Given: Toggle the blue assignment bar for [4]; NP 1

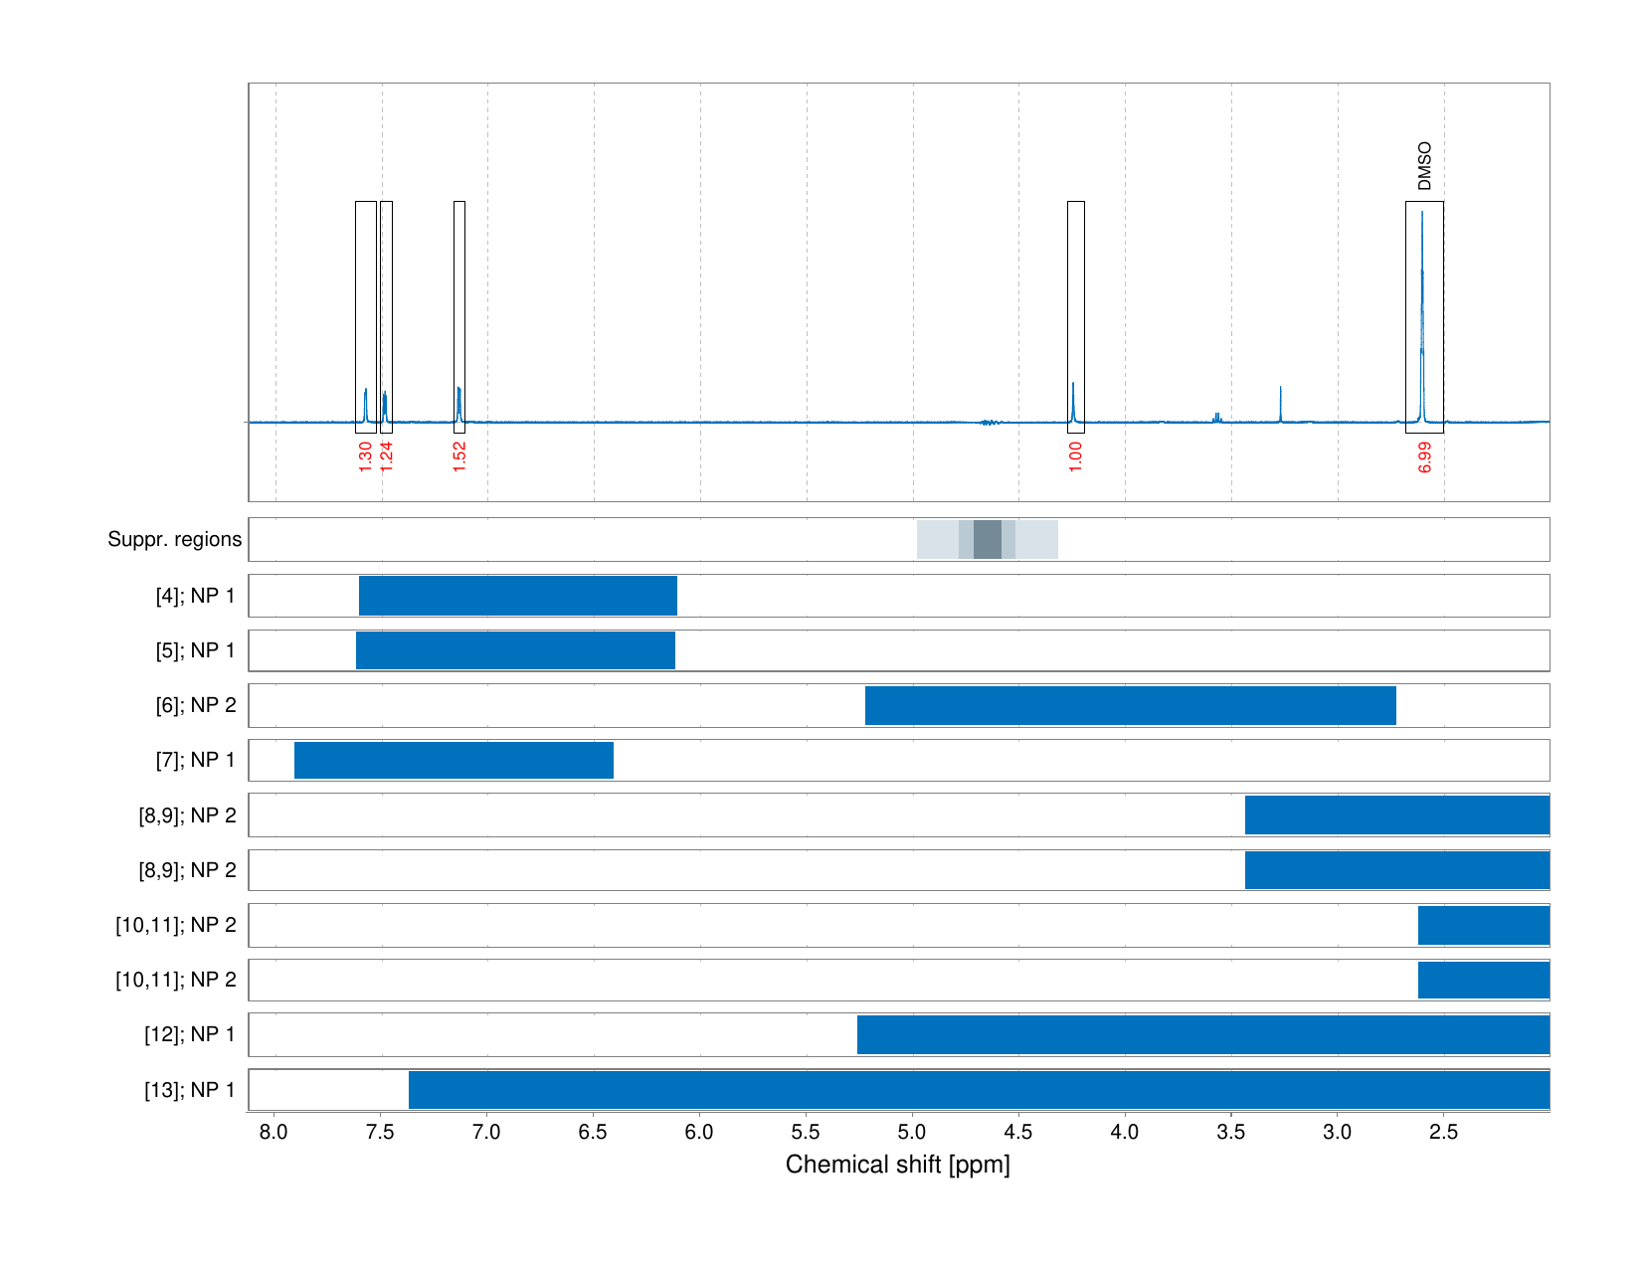Looking at the screenshot, I should pos(517,595).
